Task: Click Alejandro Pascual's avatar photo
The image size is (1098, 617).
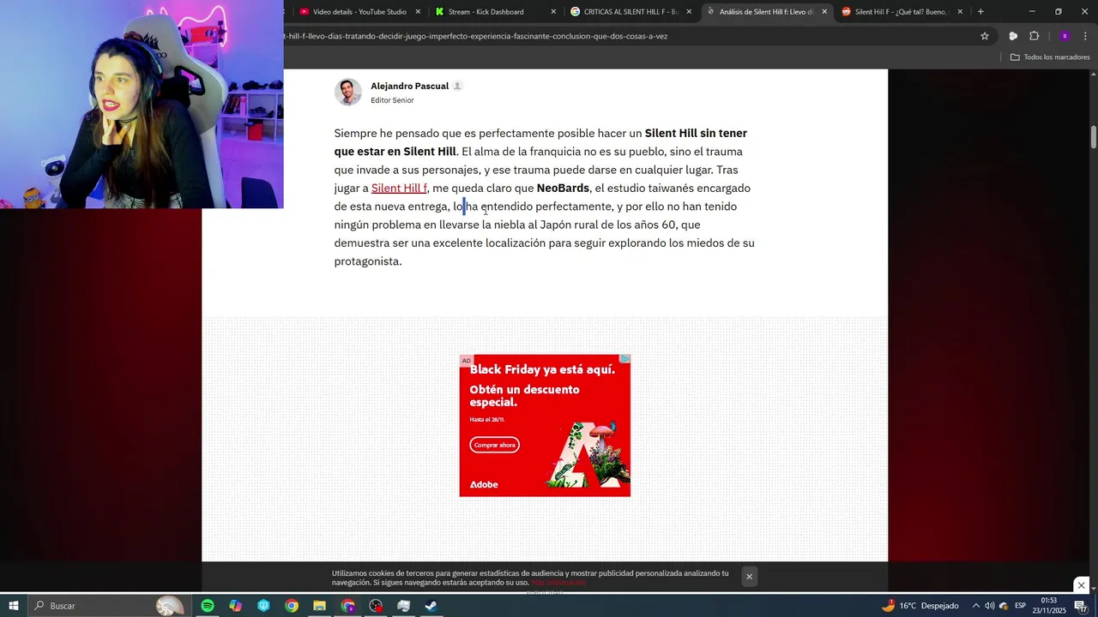Action: pos(348,92)
